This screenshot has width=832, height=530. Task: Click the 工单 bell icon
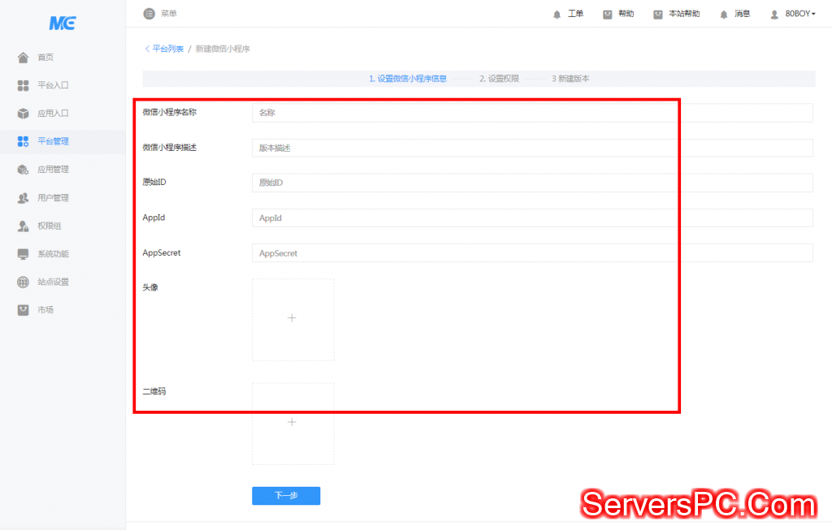tap(557, 14)
